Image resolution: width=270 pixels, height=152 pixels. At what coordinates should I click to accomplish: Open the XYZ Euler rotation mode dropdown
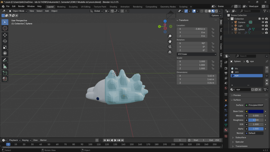196,54
